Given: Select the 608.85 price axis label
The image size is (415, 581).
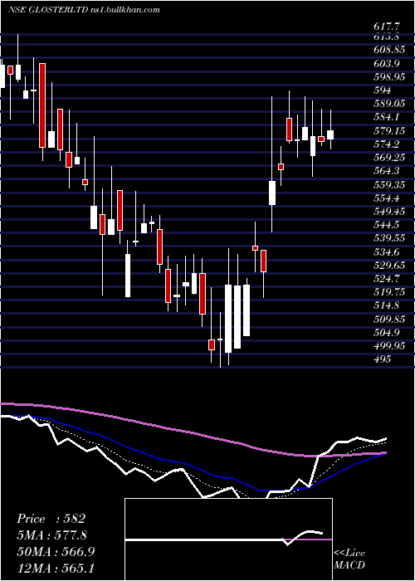Looking at the screenshot, I should 388,49.
